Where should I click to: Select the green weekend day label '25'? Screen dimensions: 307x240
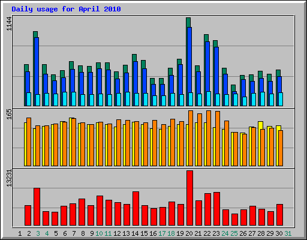coord(234,233)
